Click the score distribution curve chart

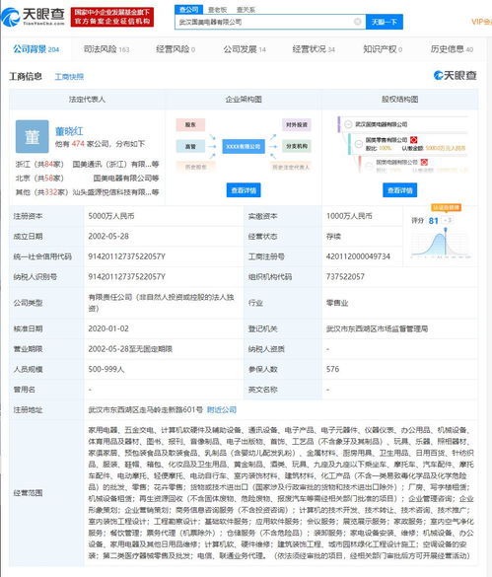[441, 243]
